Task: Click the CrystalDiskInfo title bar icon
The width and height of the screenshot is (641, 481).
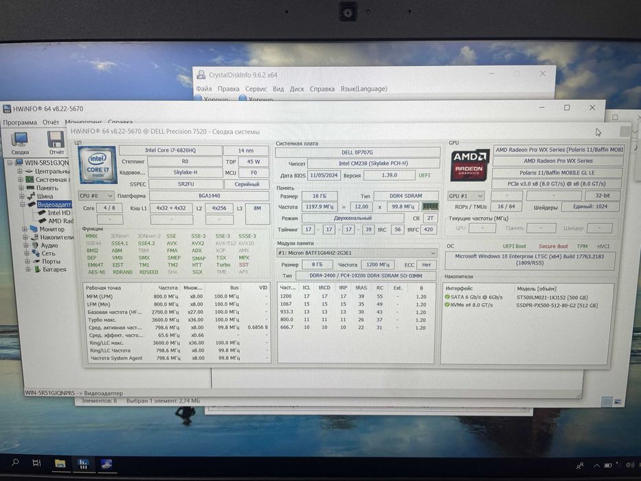Action: coord(201,75)
